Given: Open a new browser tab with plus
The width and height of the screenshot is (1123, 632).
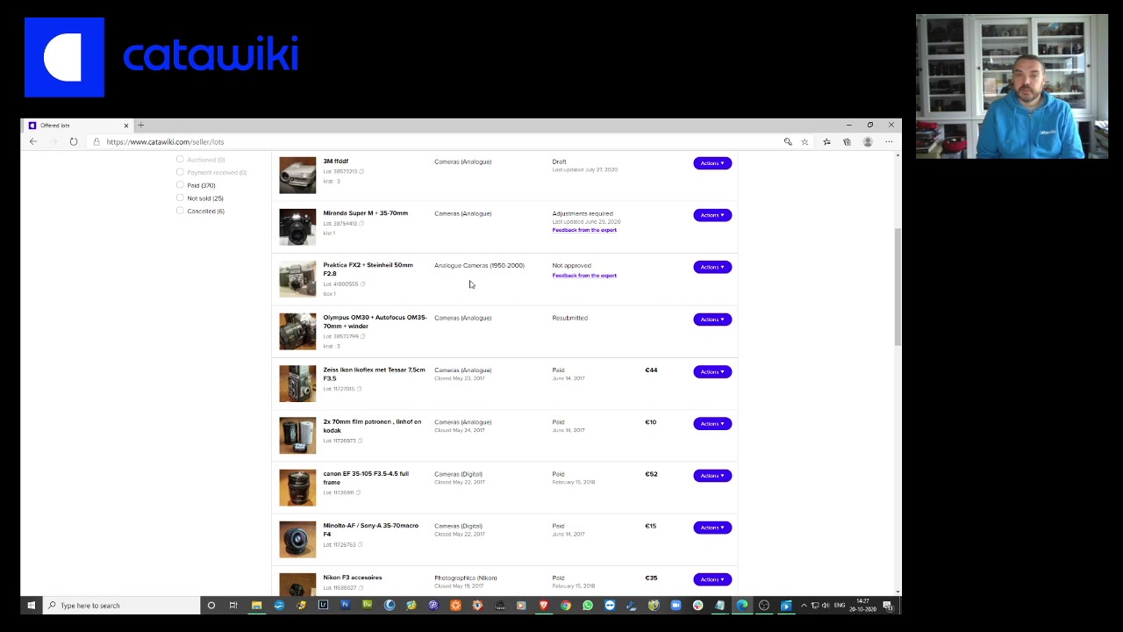Looking at the screenshot, I should (x=140, y=126).
